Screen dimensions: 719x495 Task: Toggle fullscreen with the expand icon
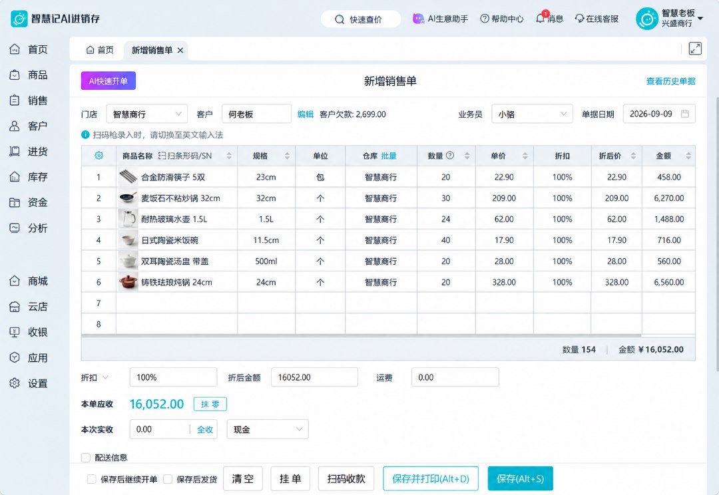point(695,49)
